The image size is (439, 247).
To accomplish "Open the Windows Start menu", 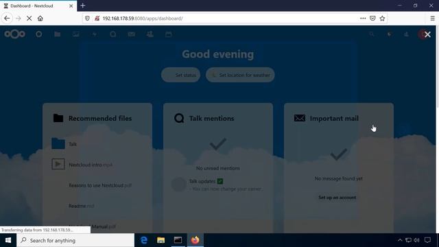I will (x=8, y=240).
